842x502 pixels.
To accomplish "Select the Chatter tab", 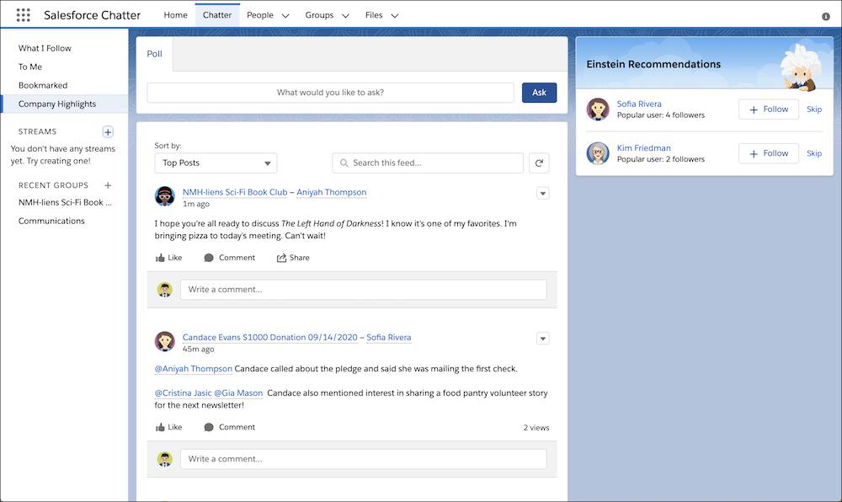I will [x=217, y=15].
